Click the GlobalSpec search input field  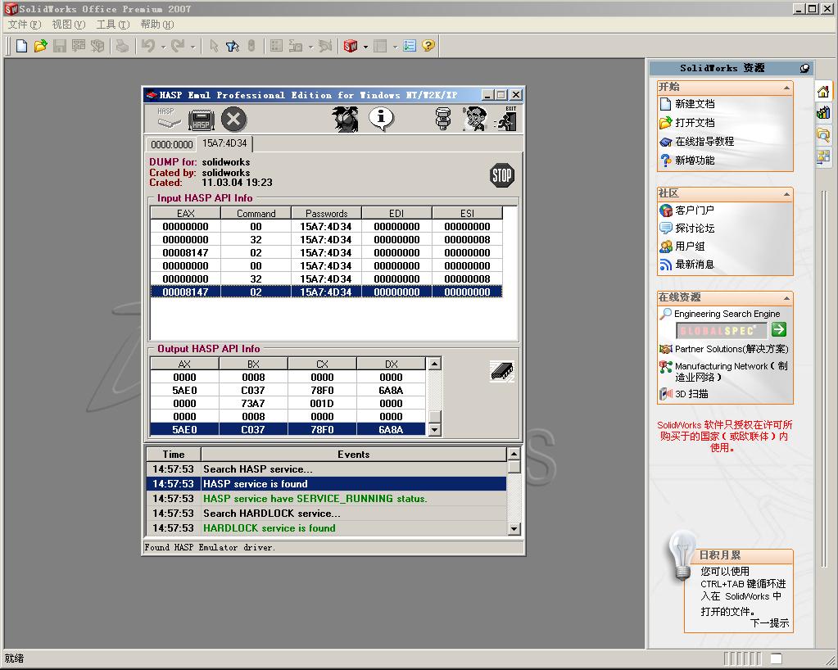coord(722,331)
